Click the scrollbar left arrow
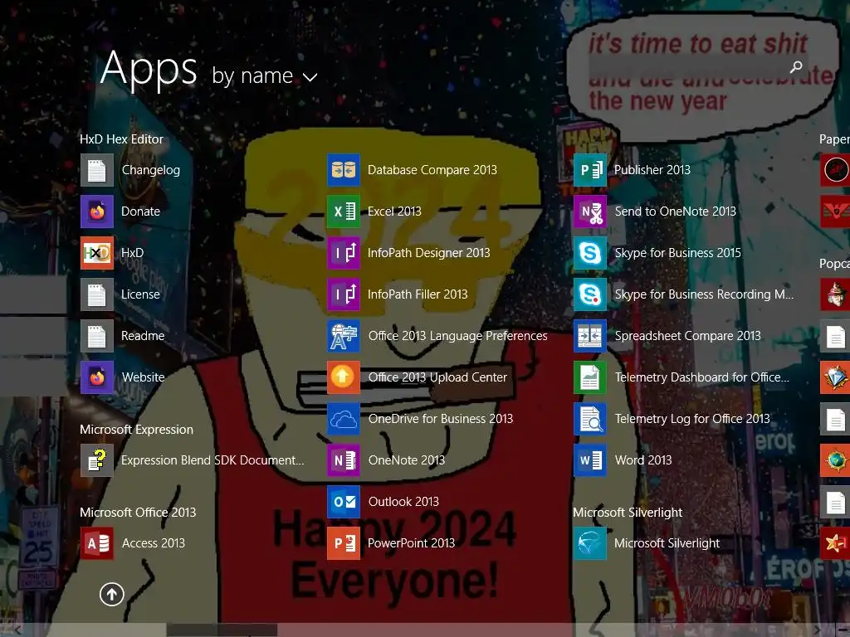The width and height of the screenshot is (850, 637). (18, 630)
